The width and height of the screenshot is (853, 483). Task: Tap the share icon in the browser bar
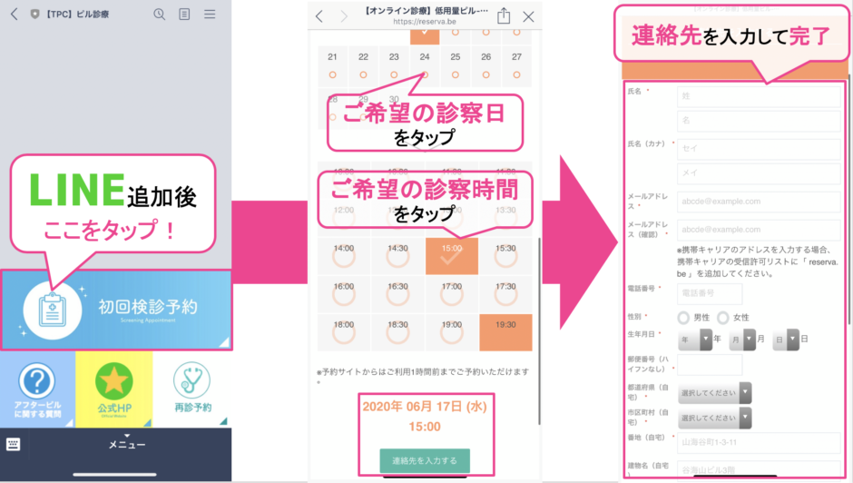(504, 15)
